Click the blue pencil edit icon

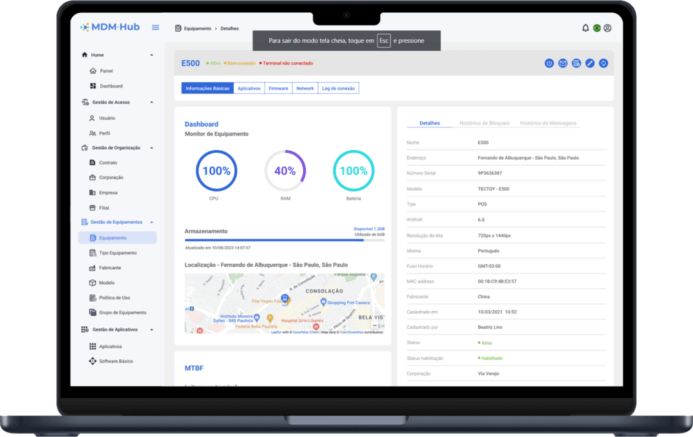pos(590,64)
